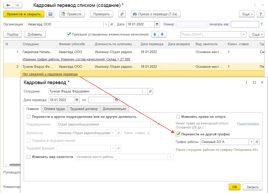
Task: Open the help question mark button
Action: point(260,14)
